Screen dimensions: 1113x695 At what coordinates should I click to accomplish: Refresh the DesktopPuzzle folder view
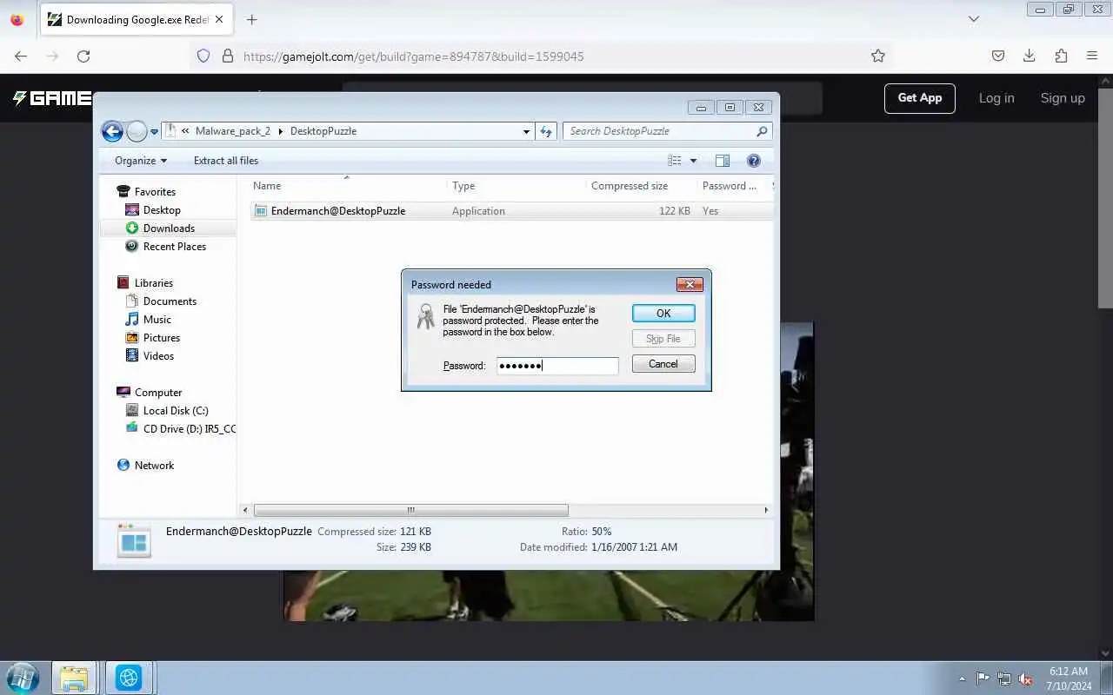point(546,132)
